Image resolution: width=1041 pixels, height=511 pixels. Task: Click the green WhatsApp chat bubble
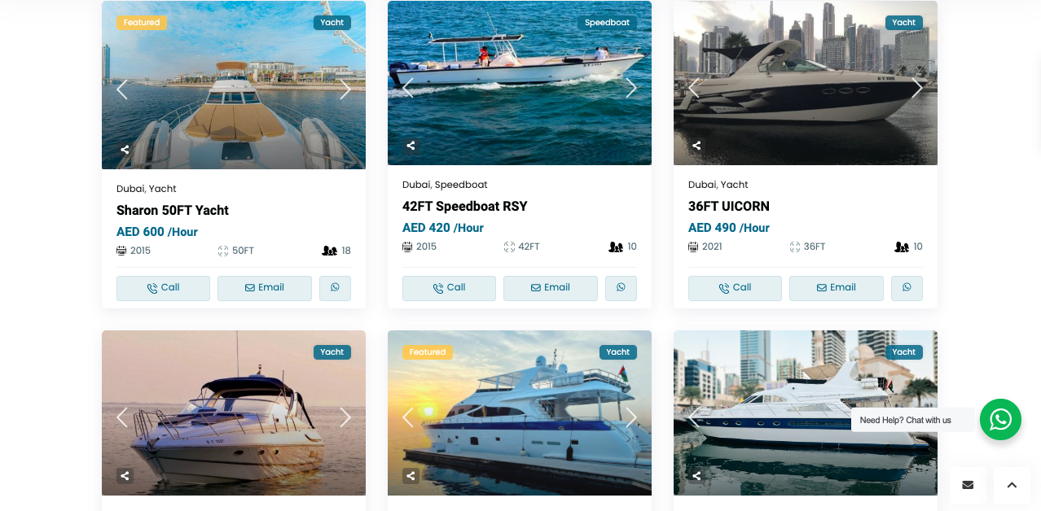(x=1000, y=419)
